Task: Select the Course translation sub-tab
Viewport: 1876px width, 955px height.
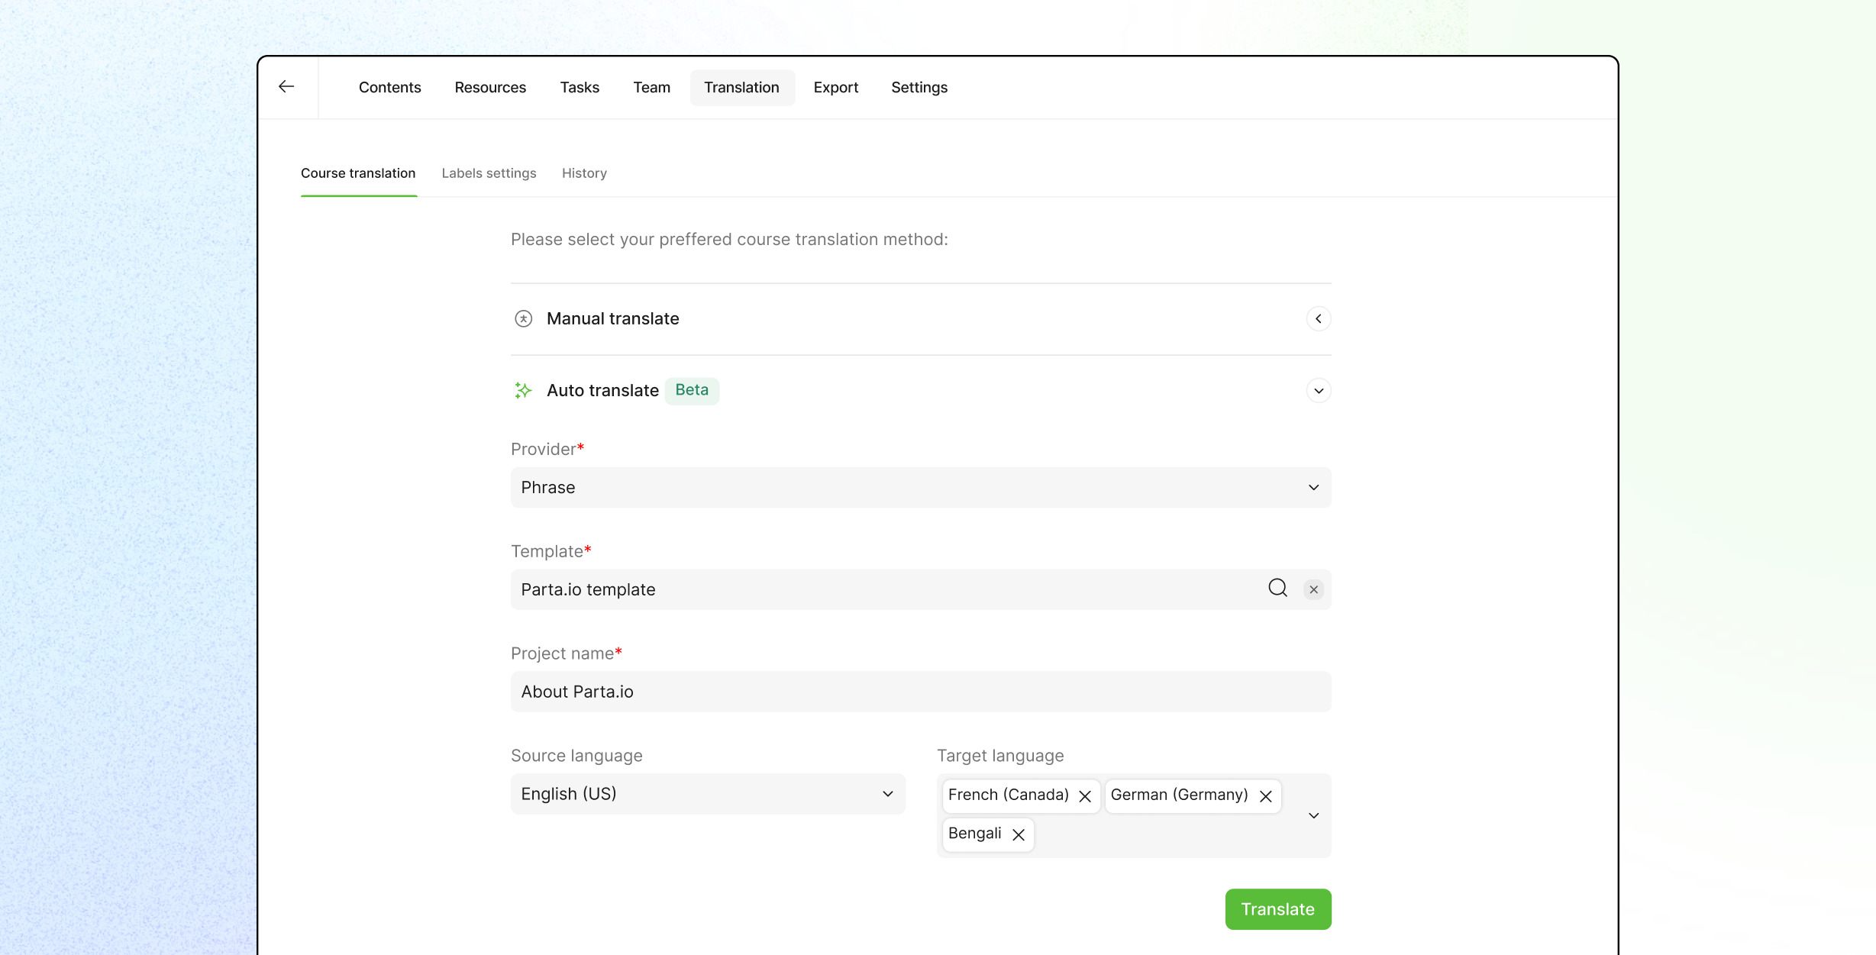Action: (358, 173)
